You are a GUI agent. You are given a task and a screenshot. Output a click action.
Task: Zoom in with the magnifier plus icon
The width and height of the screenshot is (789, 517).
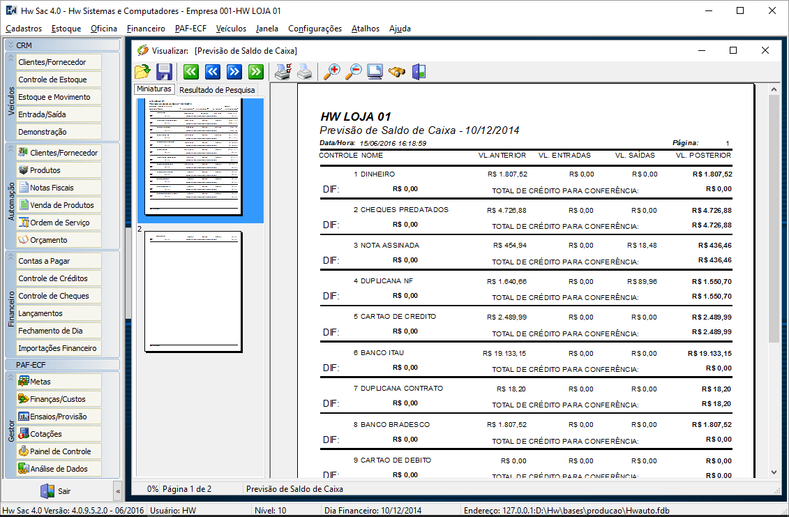click(x=332, y=72)
